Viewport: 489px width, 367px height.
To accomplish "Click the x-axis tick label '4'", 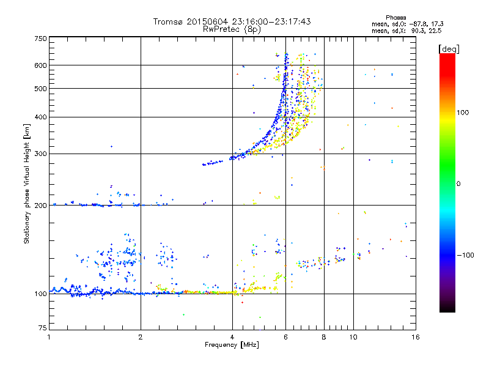I will point(232,337).
